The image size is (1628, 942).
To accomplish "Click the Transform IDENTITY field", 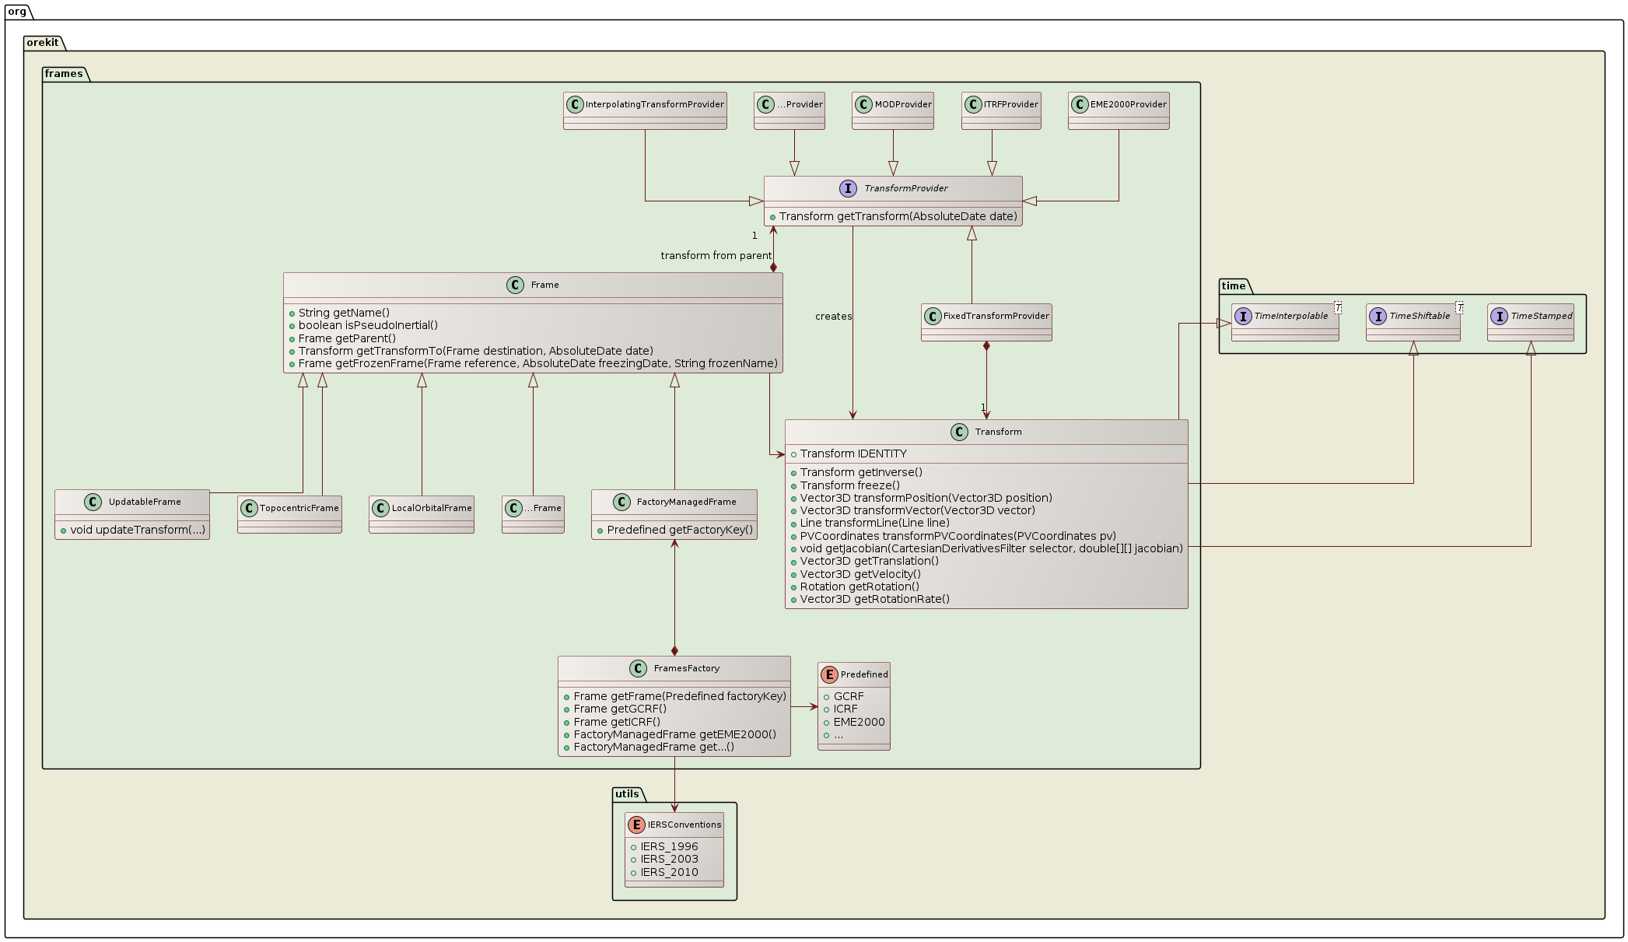I will (853, 454).
